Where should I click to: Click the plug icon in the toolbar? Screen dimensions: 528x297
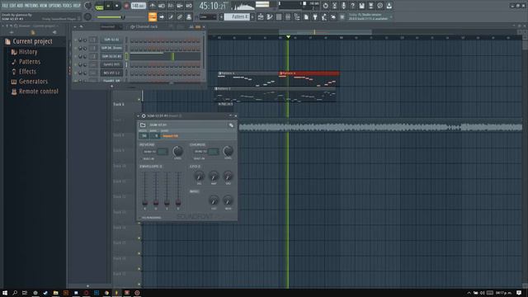(315, 16)
